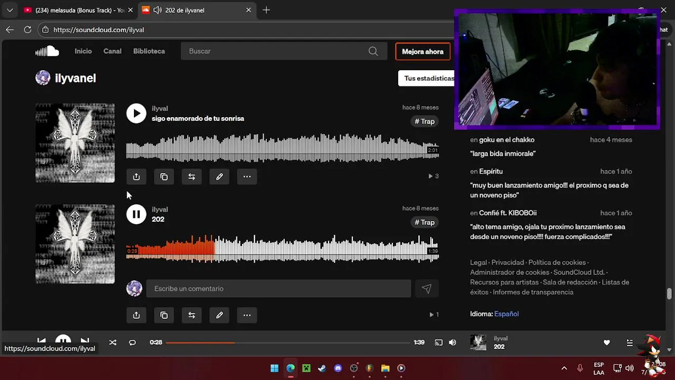The height and width of the screenshot is (380, 675).
Task: Click the Privacidad footer link
Action: (508, 262)
